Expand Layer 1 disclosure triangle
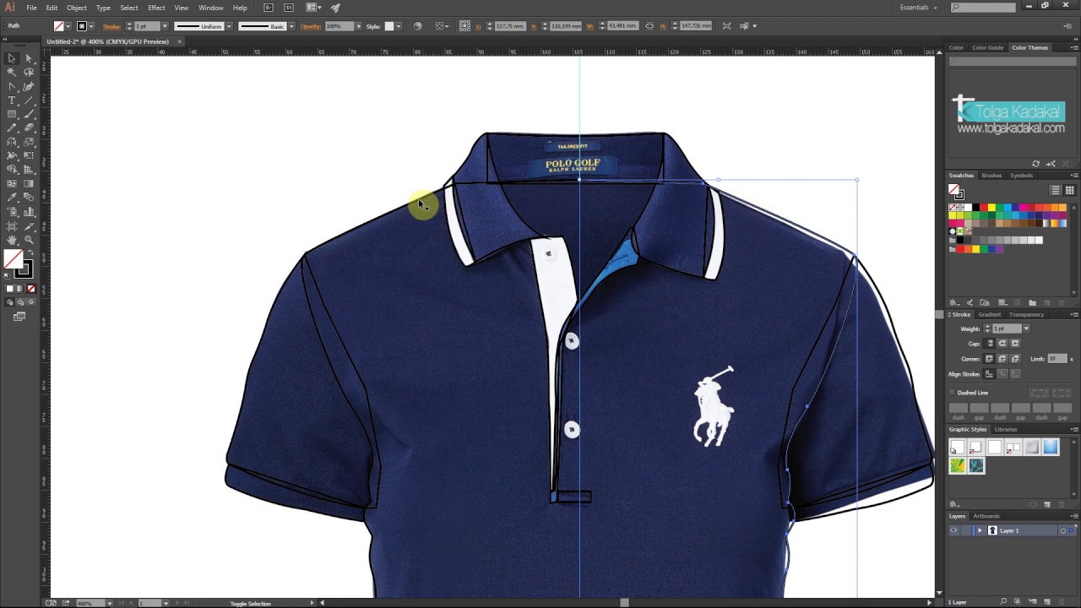 coord(980,530)
